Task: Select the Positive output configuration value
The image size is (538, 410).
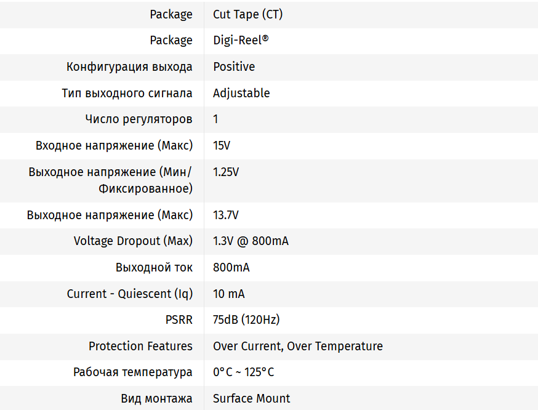Action: 234,66
